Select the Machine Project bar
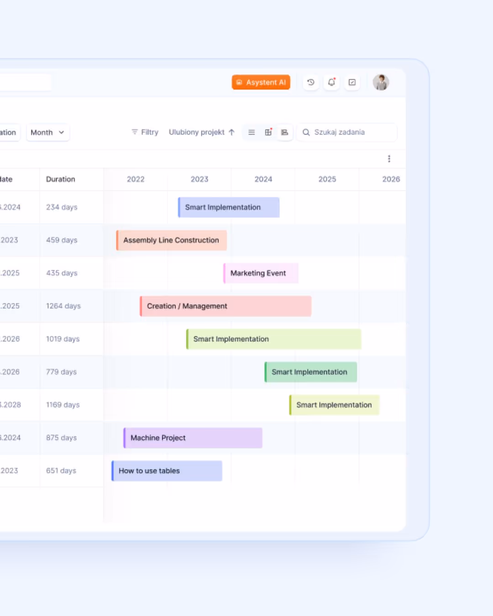This screenshot has height=616, width=493. [193, 438]
